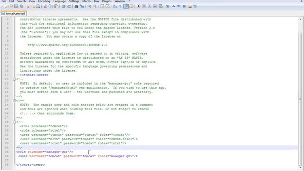
Task: Open the Run menu
Action: 96,1
